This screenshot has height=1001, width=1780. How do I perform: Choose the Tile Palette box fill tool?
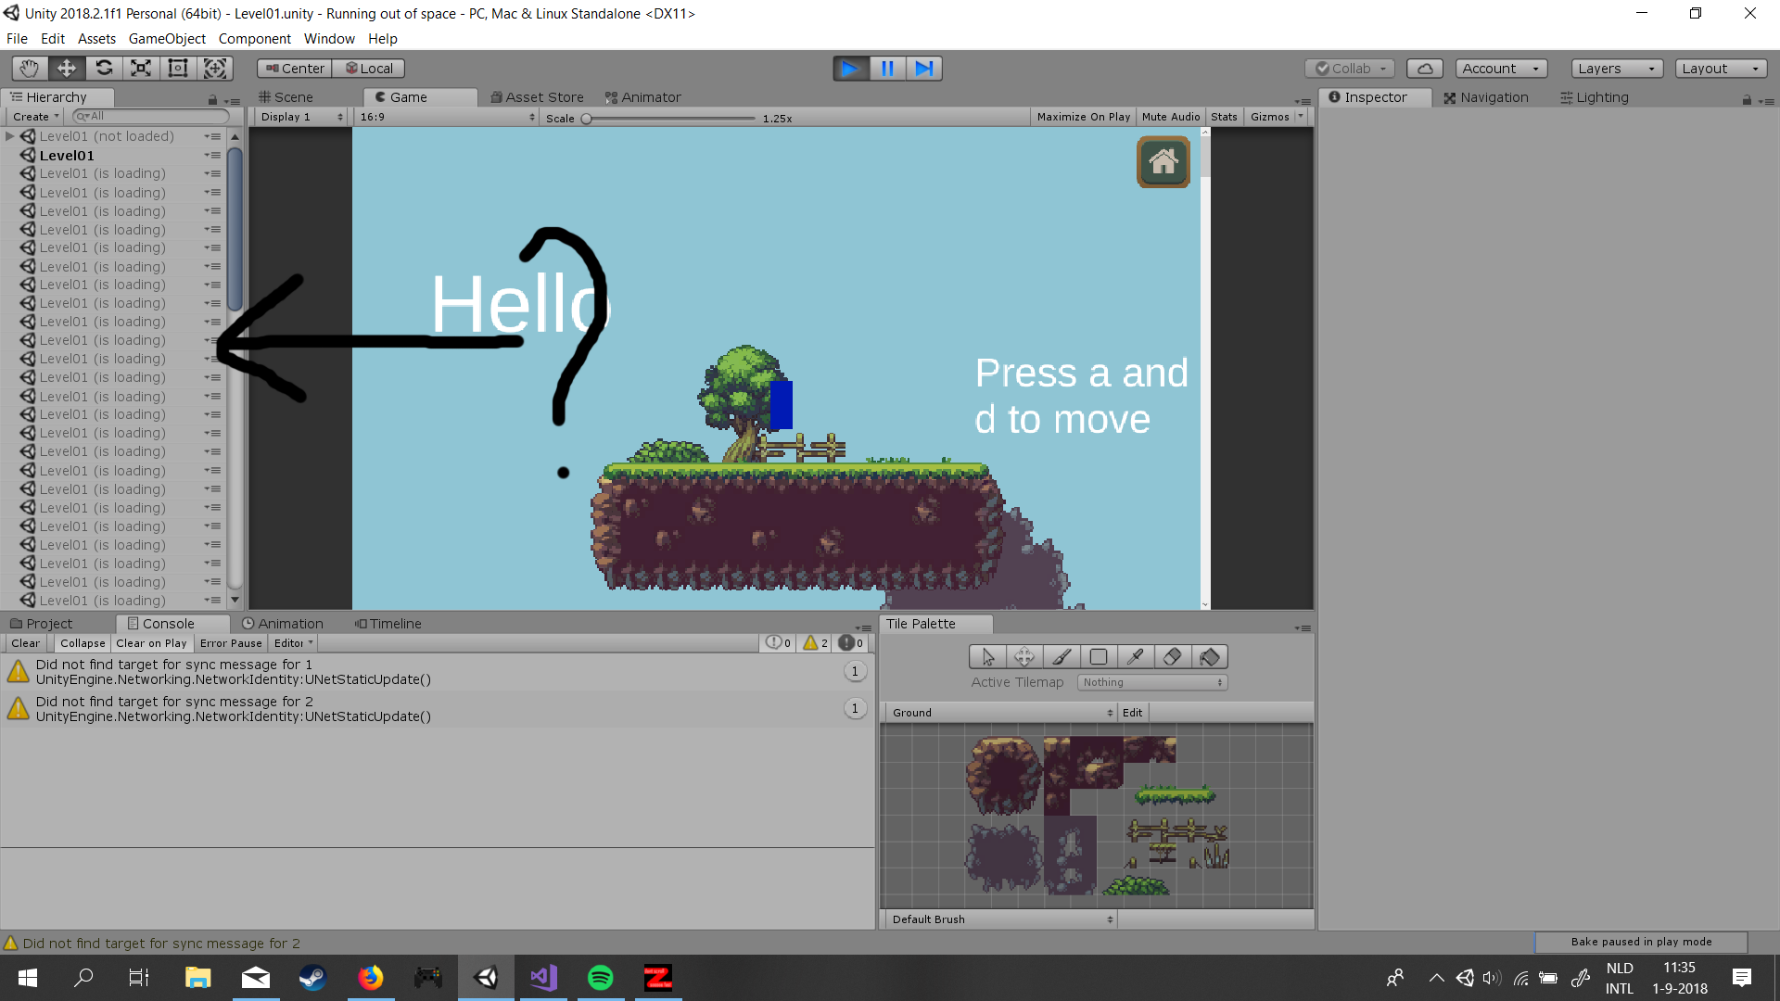click(x=1099, y=657)
